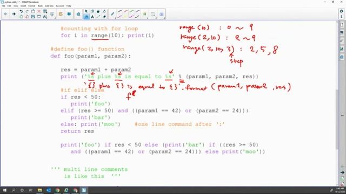
Task: Open the Tools menu
Action: point(40,6)
